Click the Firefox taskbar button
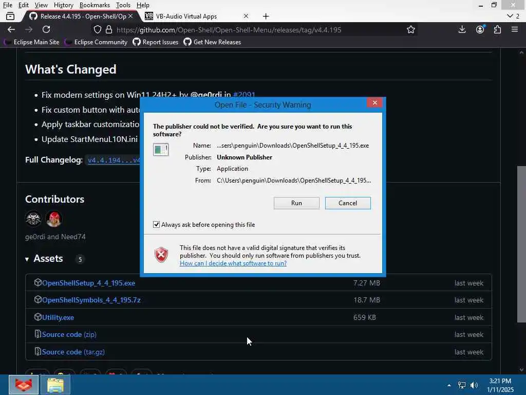Image resolution: width=526 pixels, height=395 pixels. point(24,385)
